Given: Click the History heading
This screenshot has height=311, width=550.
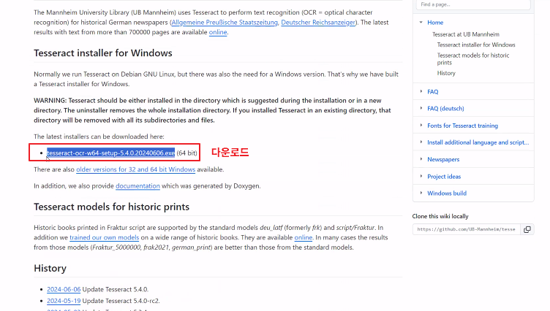Looking at the screenshot, I should tap(50, 268).
